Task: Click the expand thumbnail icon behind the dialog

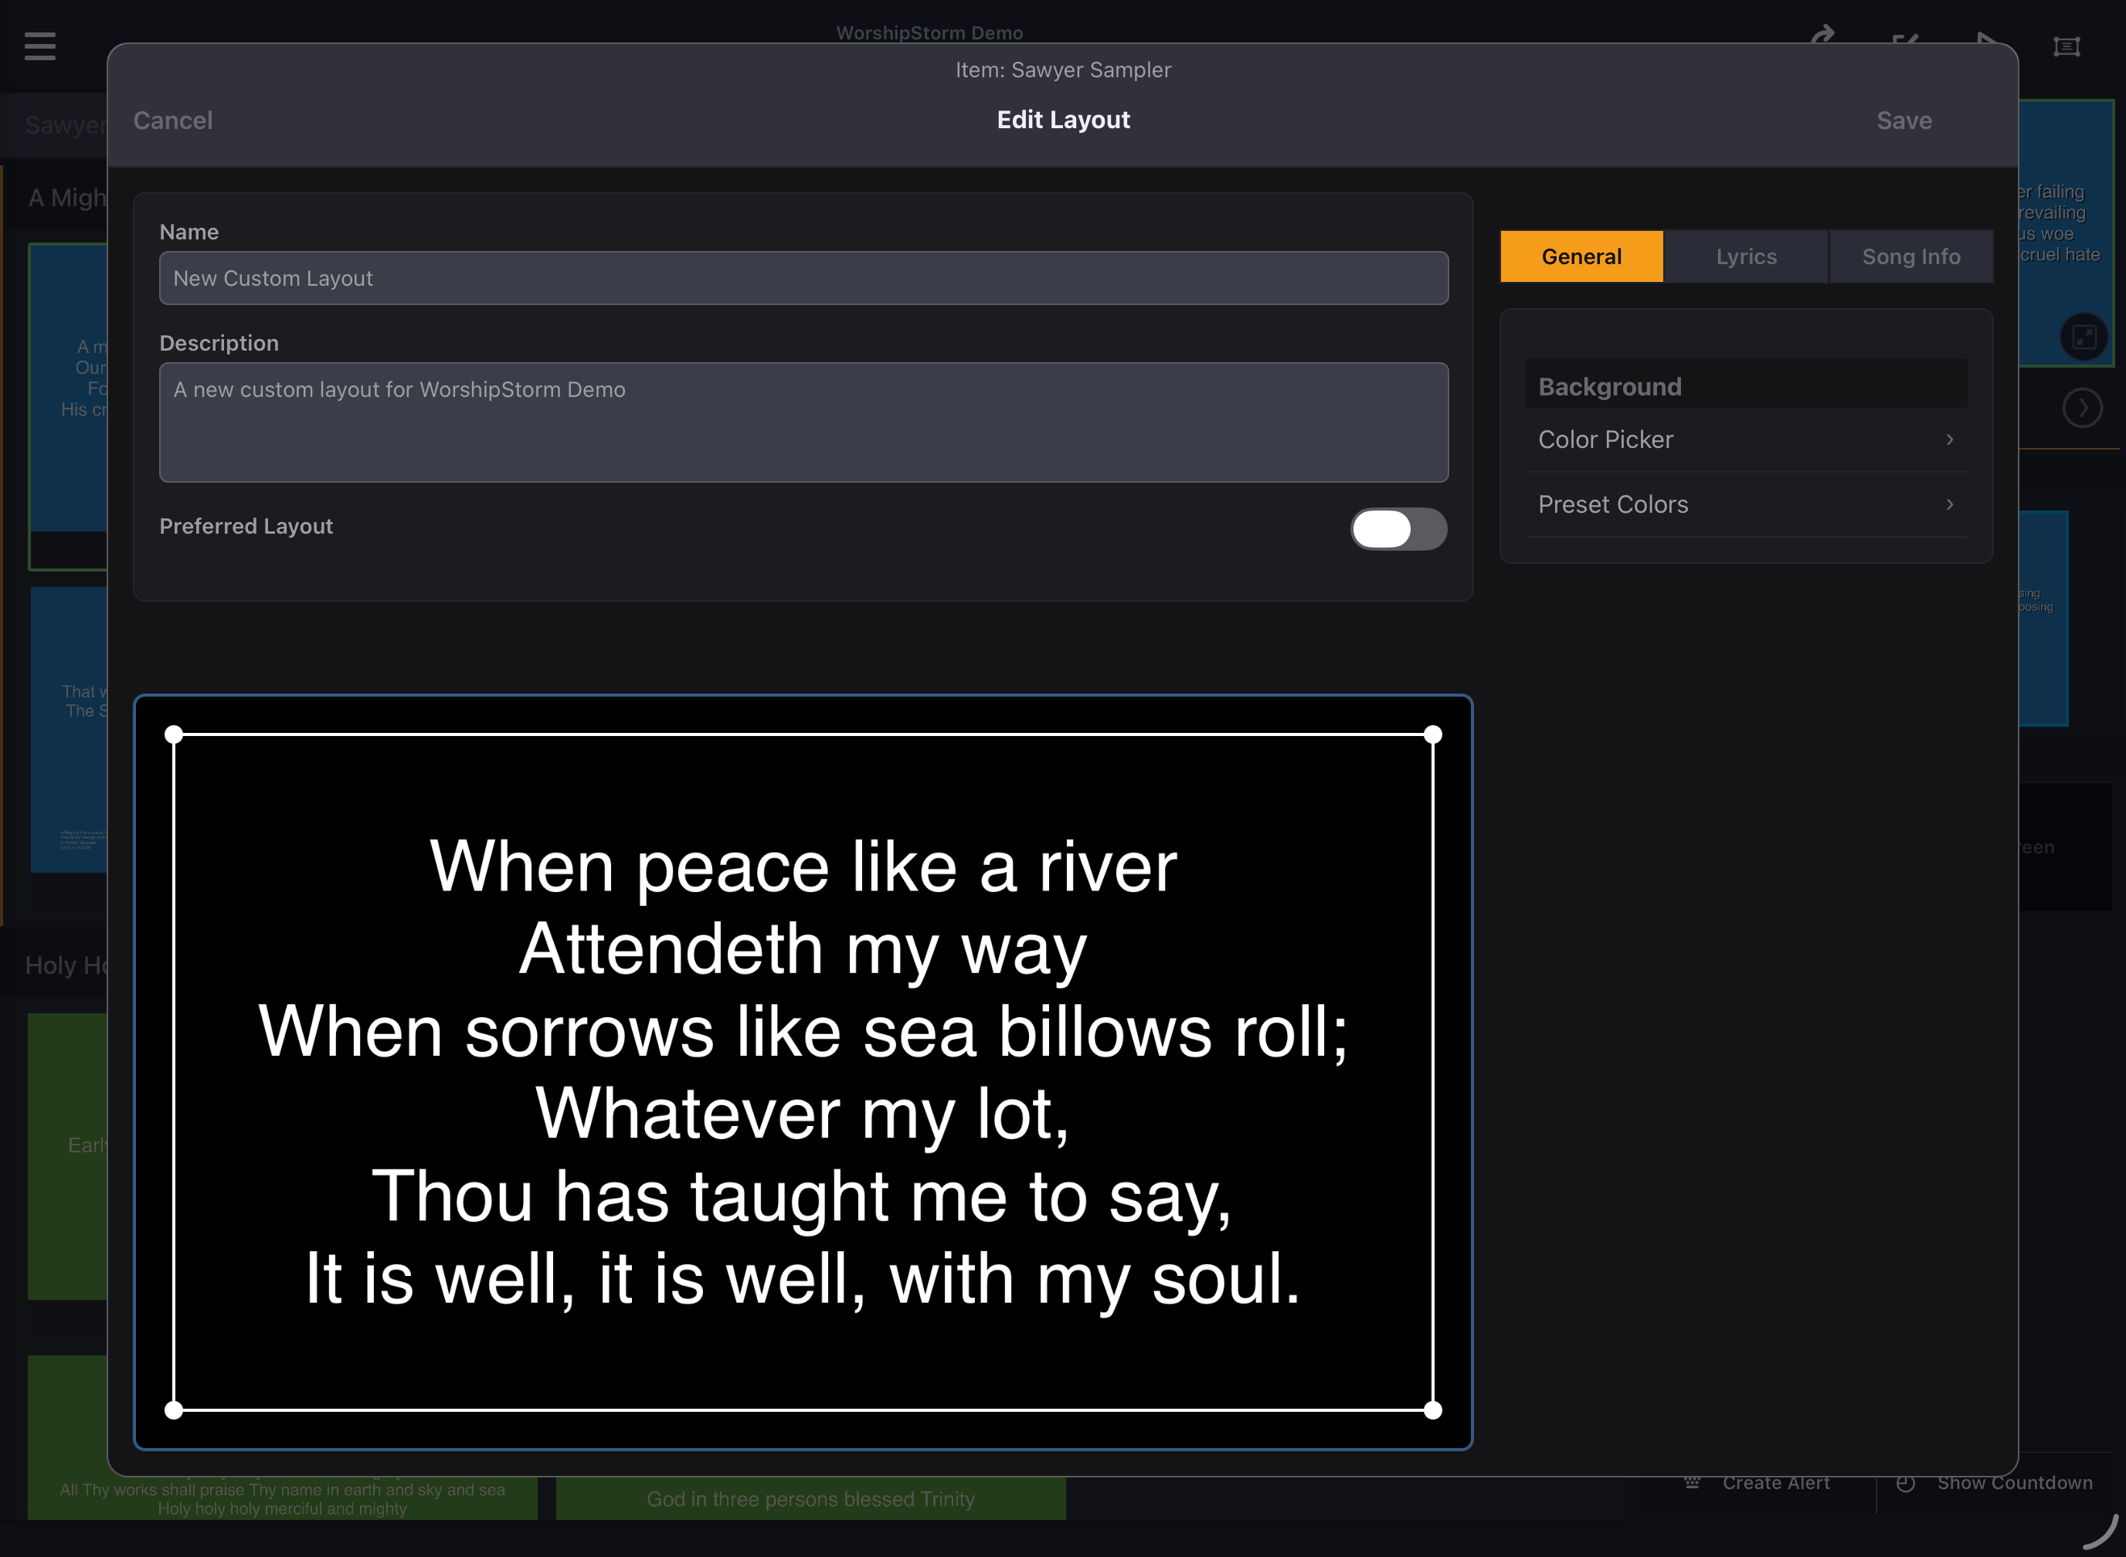Action: pos(2084,337)
